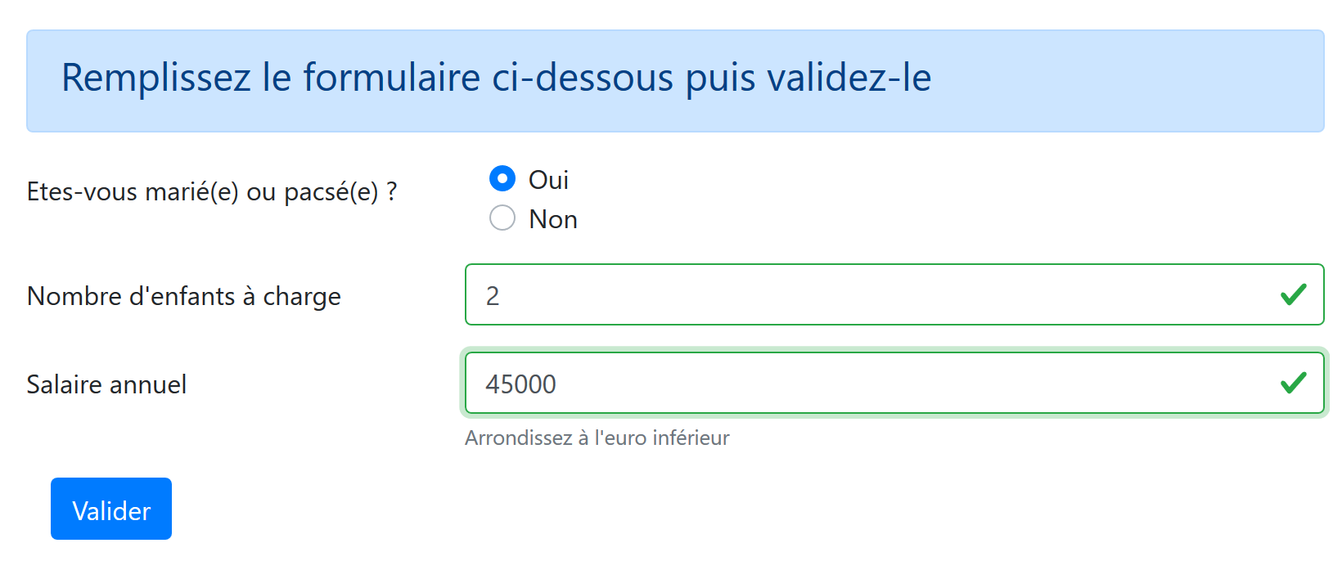This screenshot has width=1342, height=579.
Task: Click the "Salaire annuel" label text
Action: (x=106, y=384)
